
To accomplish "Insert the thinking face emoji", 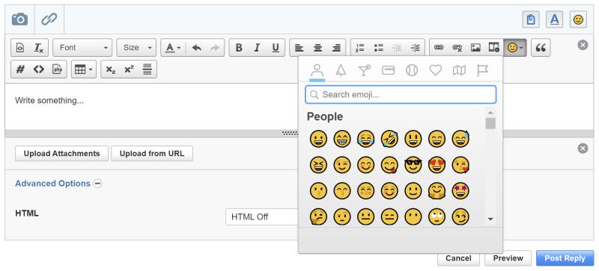I will (318, 217).
